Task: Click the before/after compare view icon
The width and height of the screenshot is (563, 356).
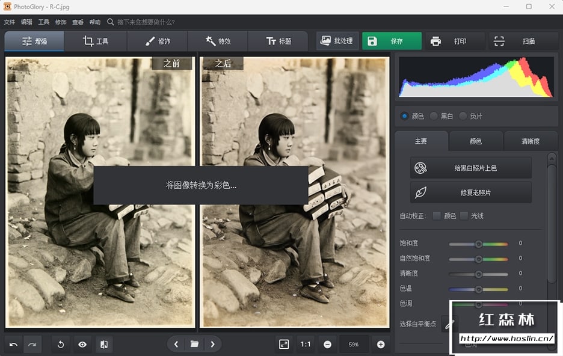Action: click(104, 345)
